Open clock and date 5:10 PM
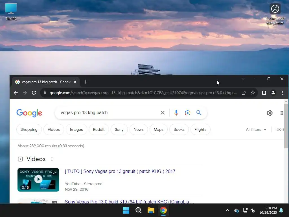The width and height of the screenshot is (289, 217). tap(268, 210)
